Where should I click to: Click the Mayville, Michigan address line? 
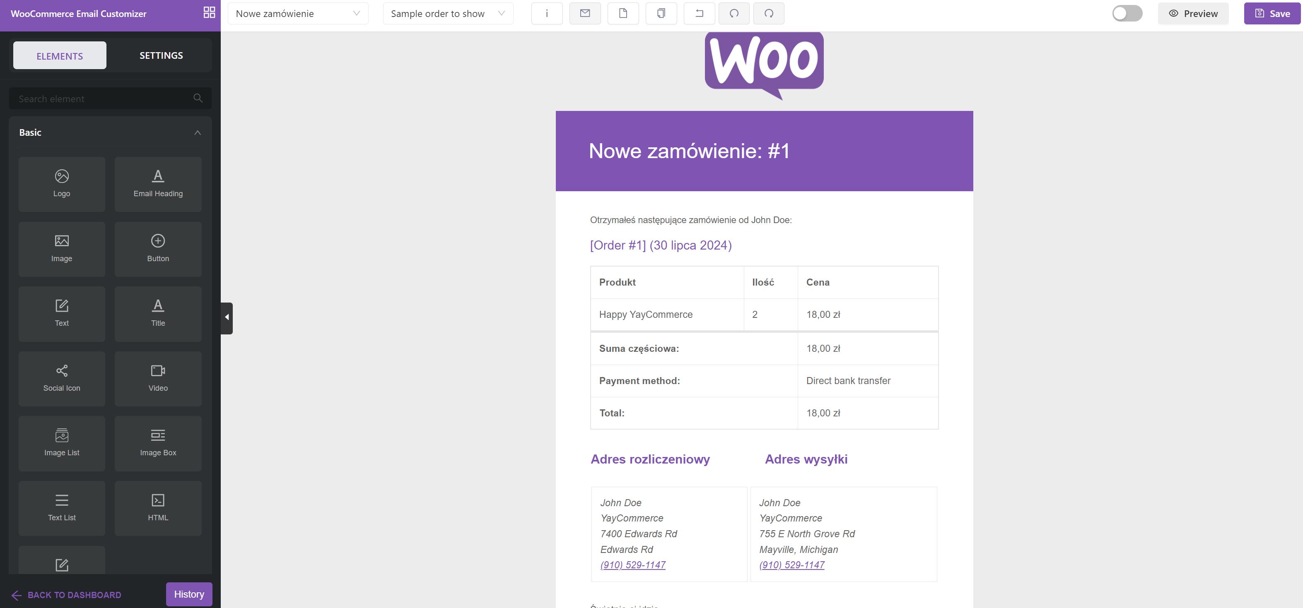(798, 549)
